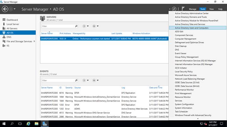Screen dimensions: 227x127
Task: Click the Servers tile icon
Action: click(43, 19)
